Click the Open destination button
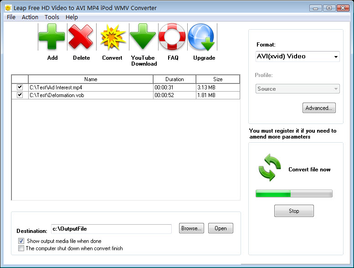Image resolution: width=354 pixels, height=268 pixels. click(221, 228)
